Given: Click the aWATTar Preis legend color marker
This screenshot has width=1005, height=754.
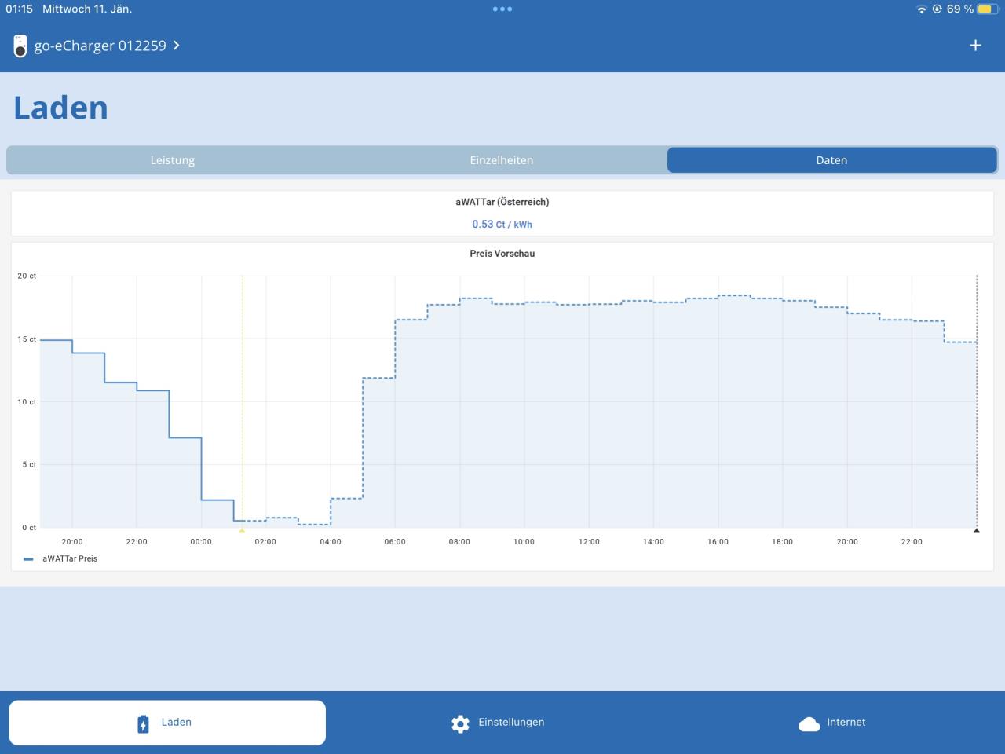Looking at the screenshot, I should [28, 559].
